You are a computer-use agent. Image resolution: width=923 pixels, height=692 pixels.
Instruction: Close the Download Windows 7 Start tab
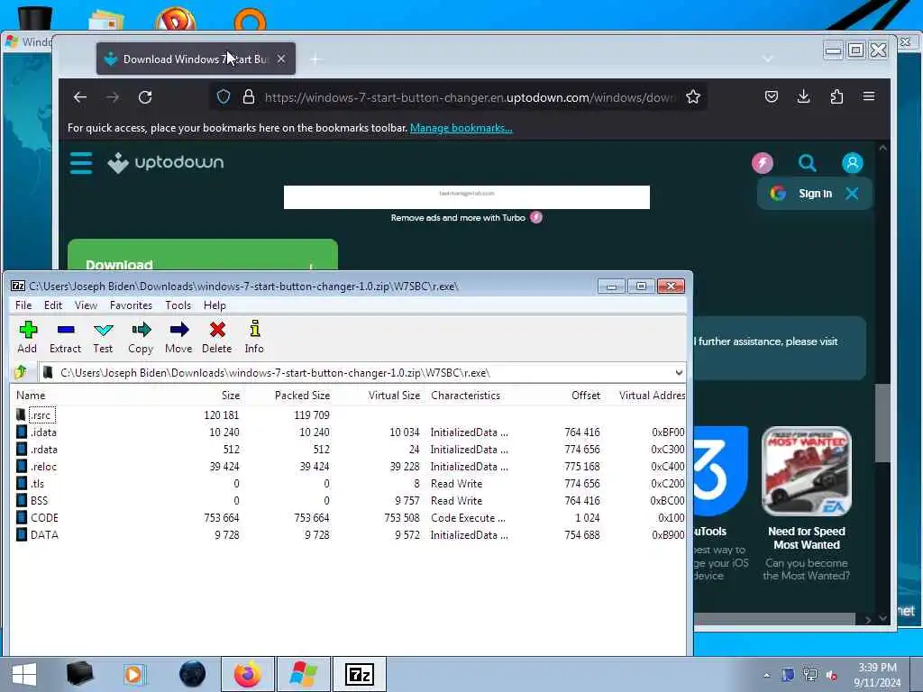point(281,59)
